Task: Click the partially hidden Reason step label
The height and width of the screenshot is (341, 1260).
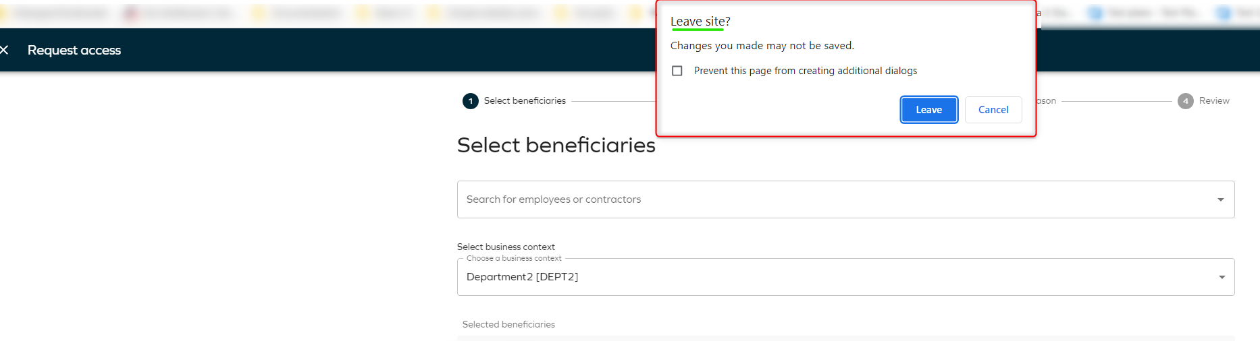Action: coord(1047,101)
